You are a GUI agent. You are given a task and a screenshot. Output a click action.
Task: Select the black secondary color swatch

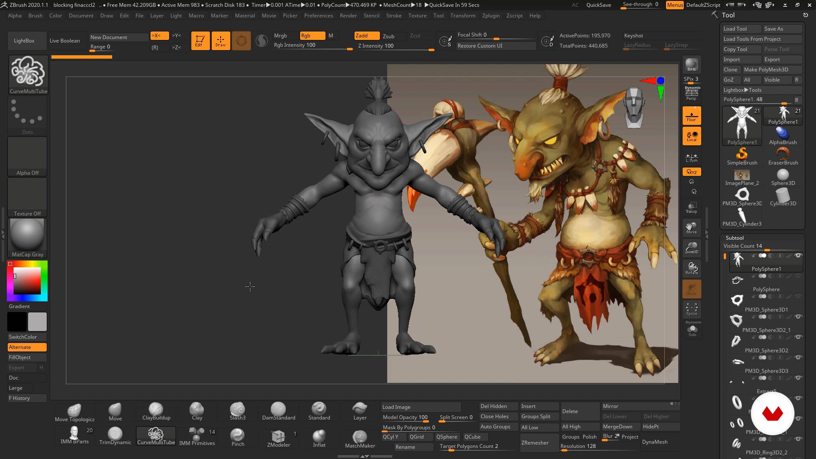pos(17,322)
